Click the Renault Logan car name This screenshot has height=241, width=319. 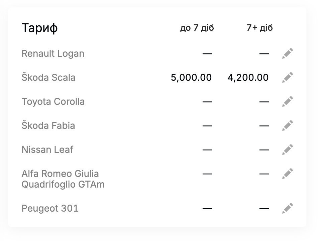click(x=53, y=54)
